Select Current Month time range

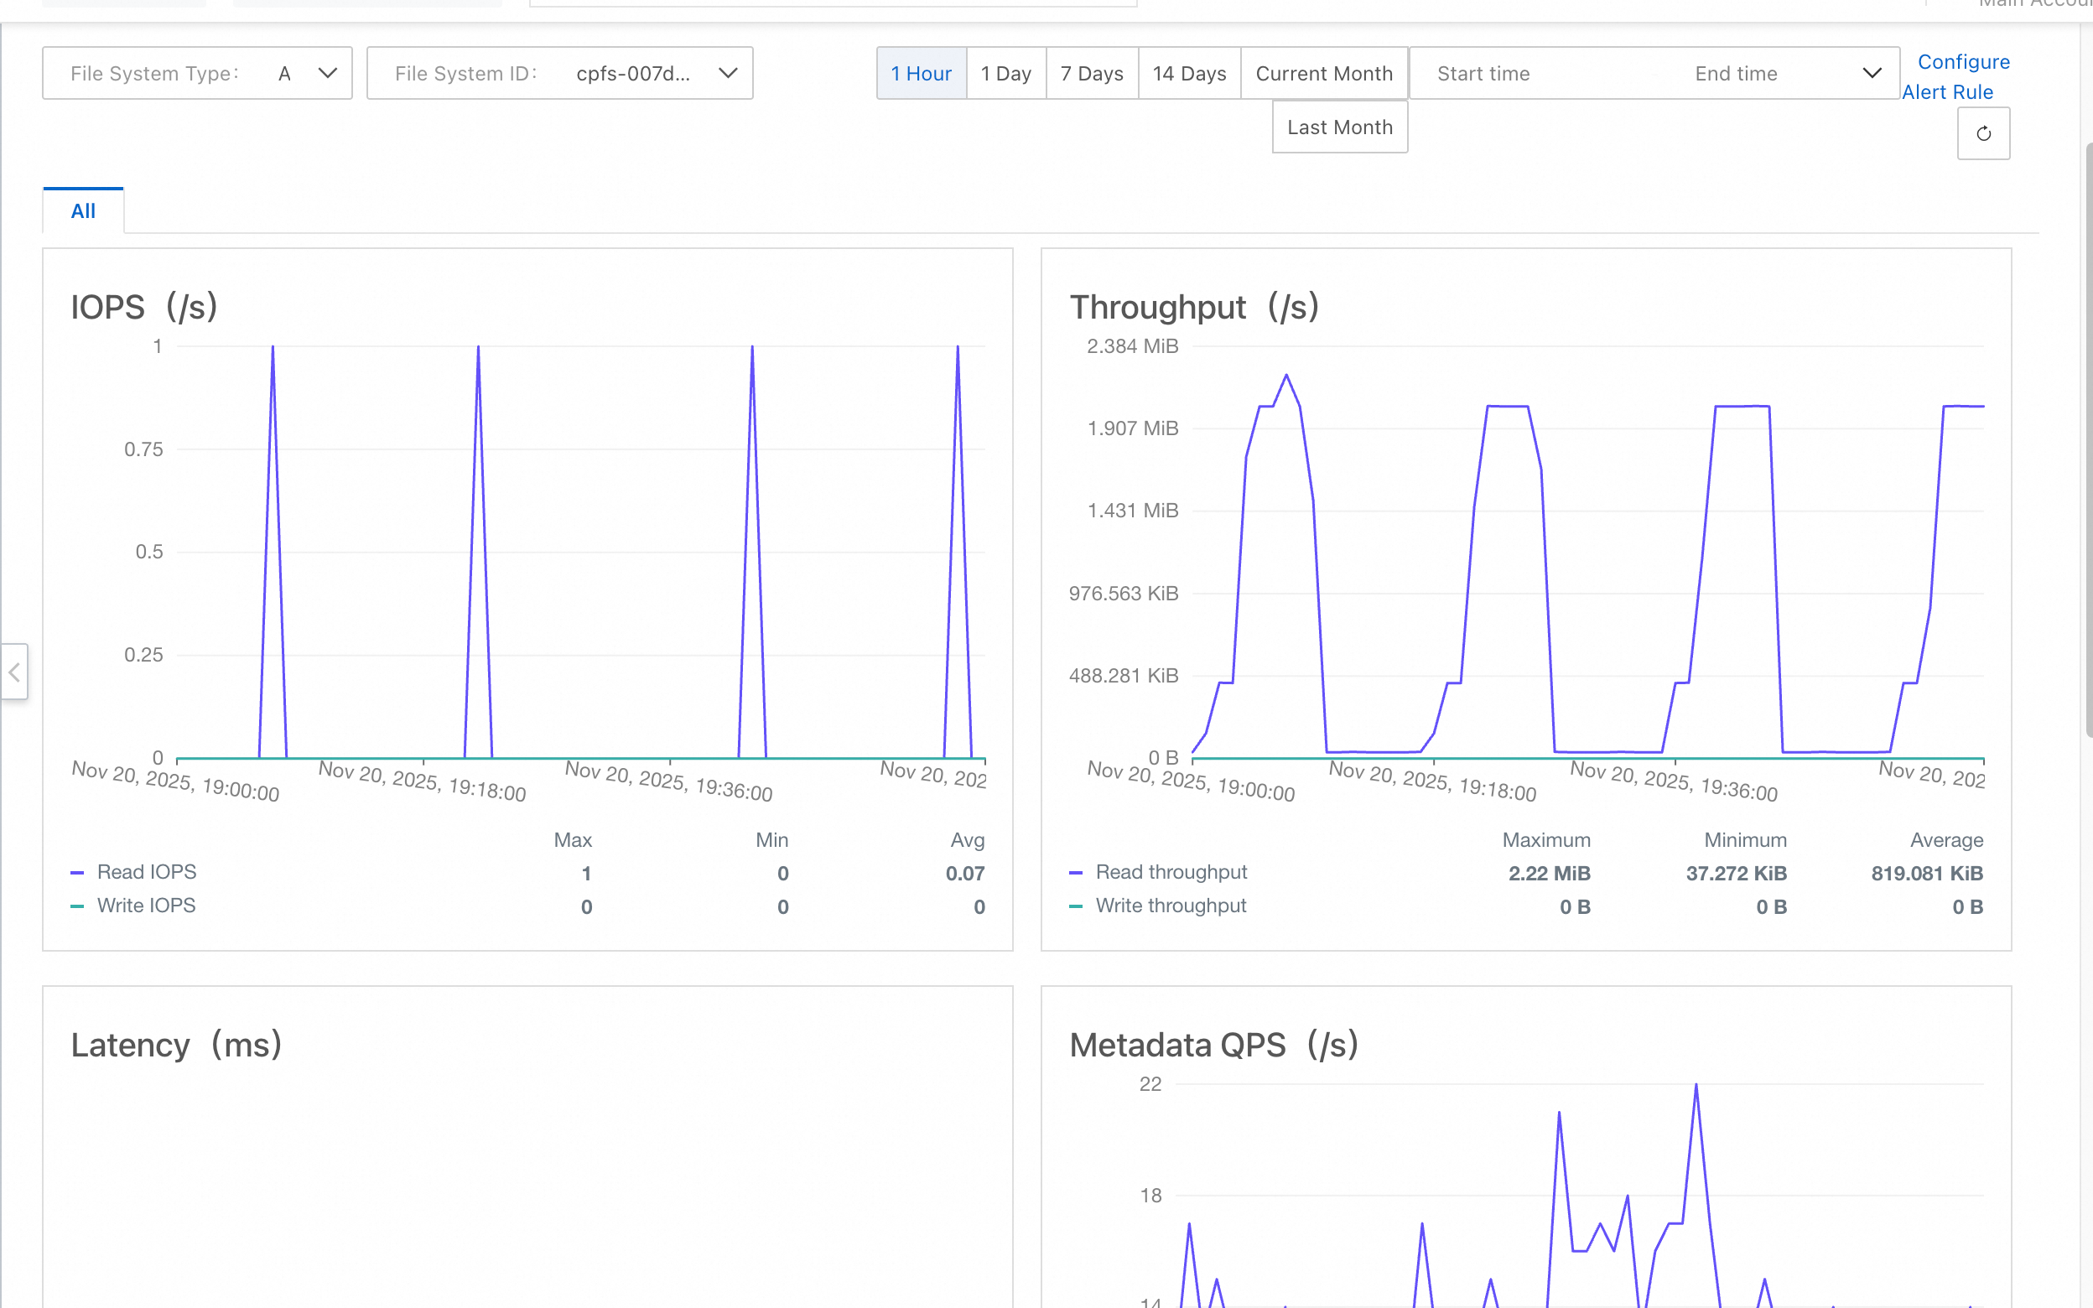pyautogui.click(x=1324, y=74)
